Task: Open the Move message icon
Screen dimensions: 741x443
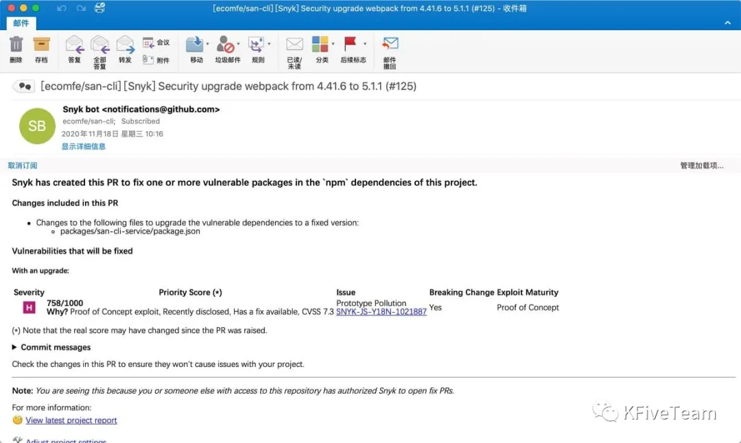Action: (x=194, y=45)
